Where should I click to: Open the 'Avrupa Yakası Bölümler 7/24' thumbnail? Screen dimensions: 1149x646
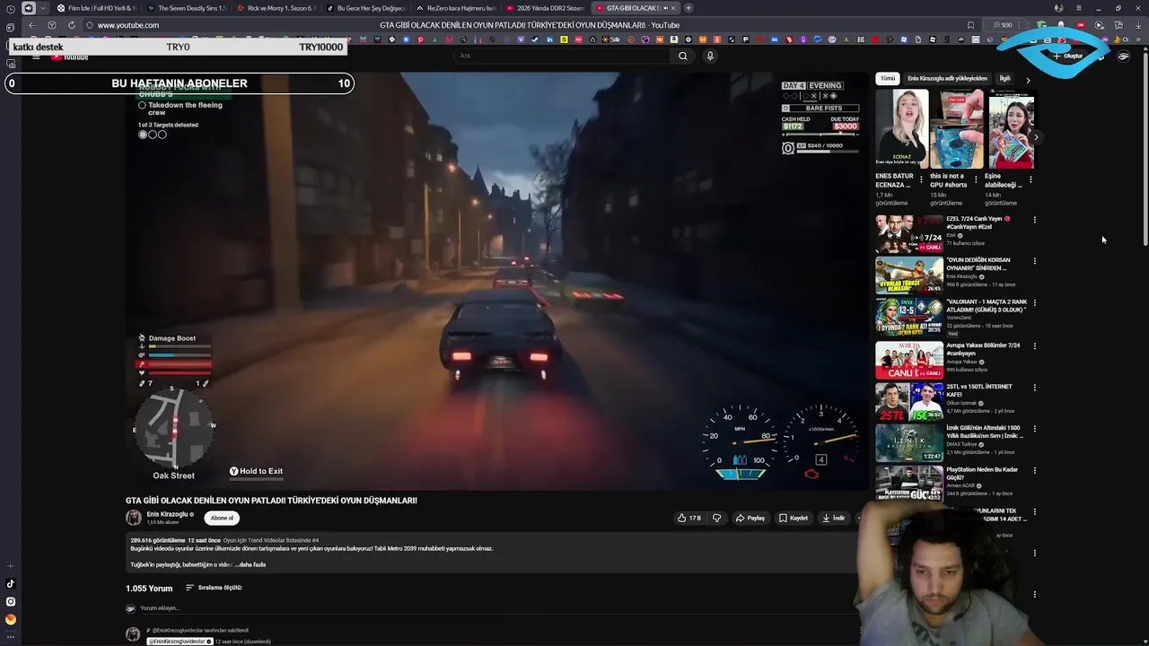909,360
